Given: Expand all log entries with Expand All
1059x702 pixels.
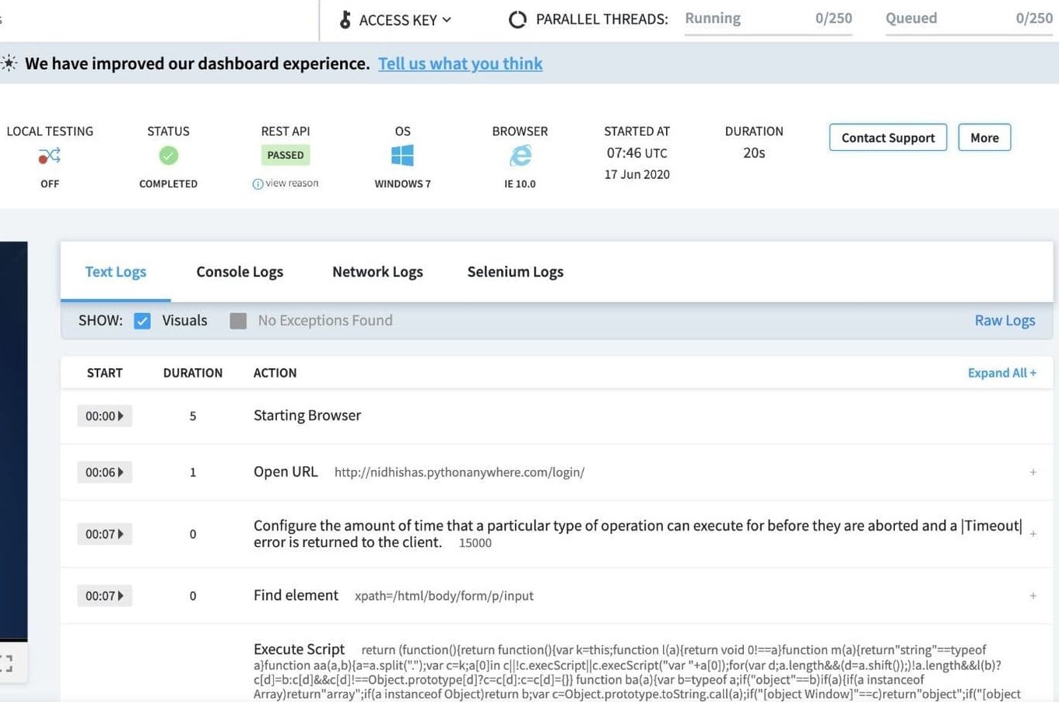Looking at the screenshot, I should click(1001, 373).
